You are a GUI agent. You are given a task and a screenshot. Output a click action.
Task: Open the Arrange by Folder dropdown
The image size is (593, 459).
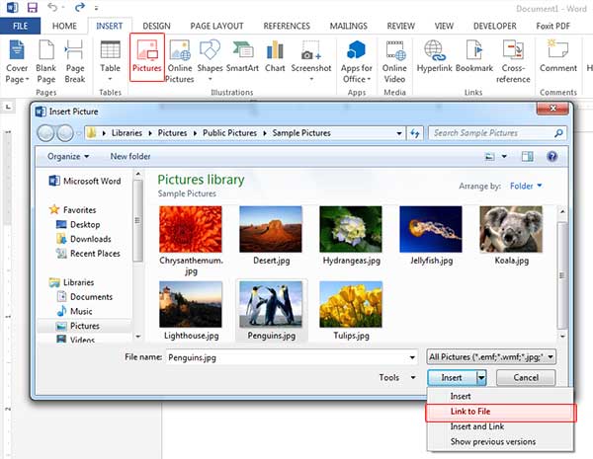pyautogui.click(x=525, y=186)
